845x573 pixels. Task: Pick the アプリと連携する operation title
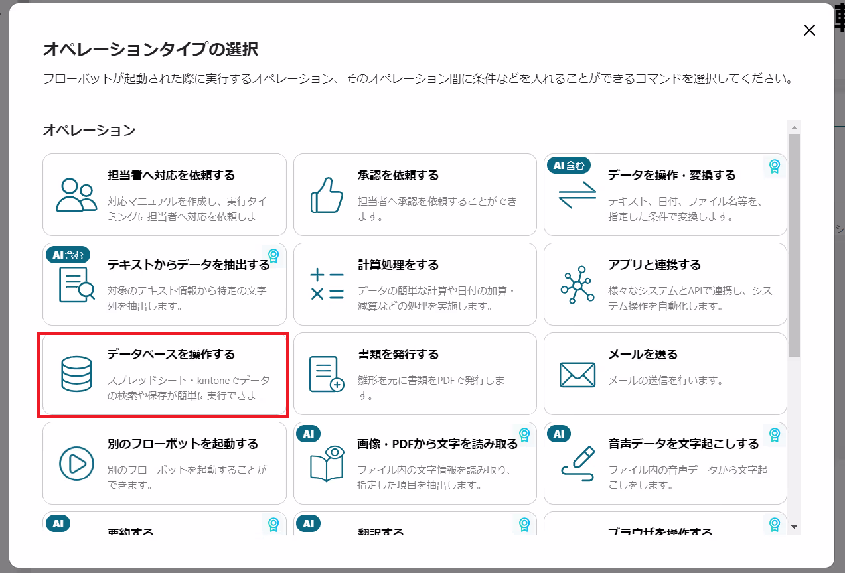[x=654, y=265]
